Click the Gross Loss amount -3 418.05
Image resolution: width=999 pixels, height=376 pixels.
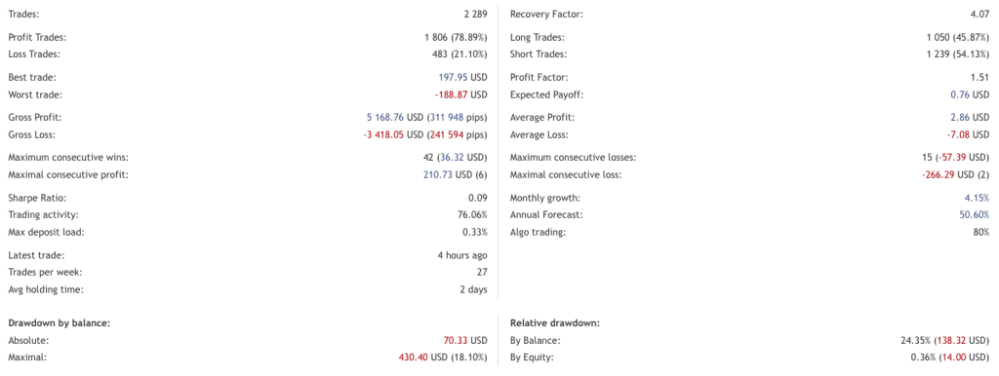(x=382, y=134)
